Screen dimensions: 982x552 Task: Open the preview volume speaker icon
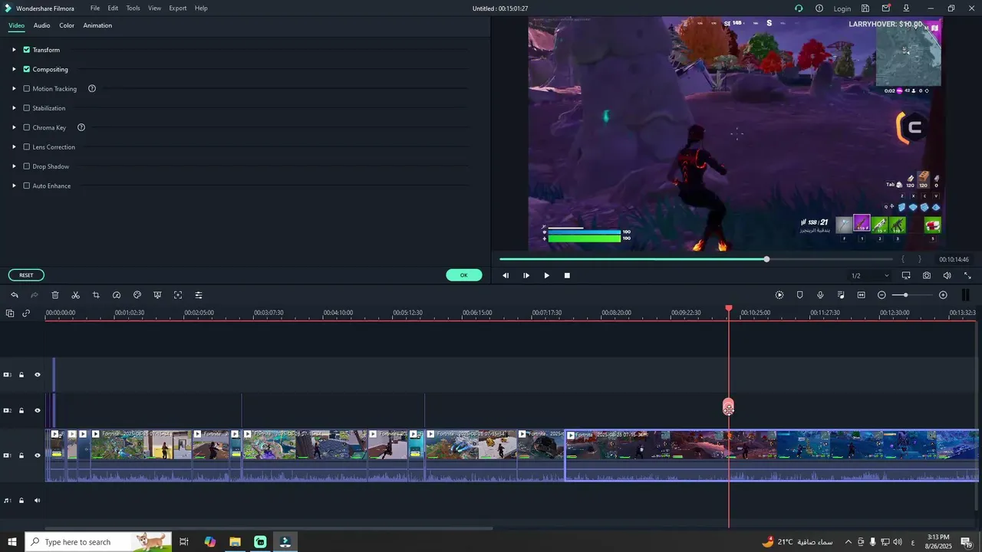click(x=947, y=275)
